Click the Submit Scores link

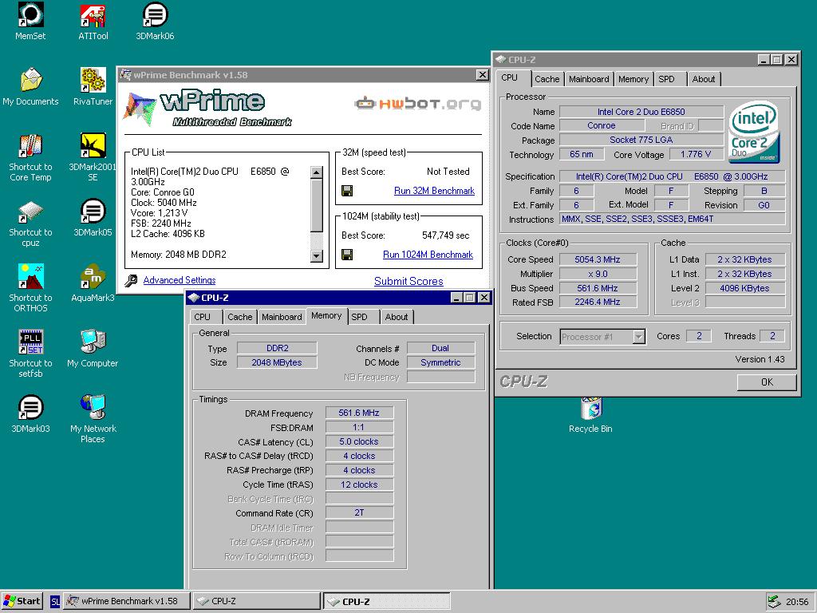tap(408, 282)
